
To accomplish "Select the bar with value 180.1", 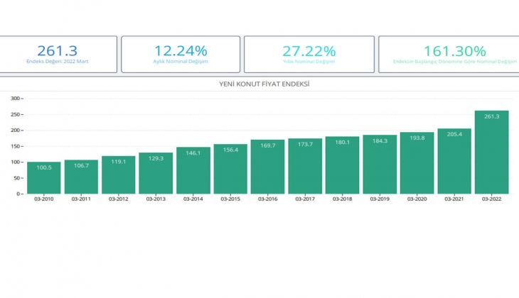I will (x=342, y=165).
